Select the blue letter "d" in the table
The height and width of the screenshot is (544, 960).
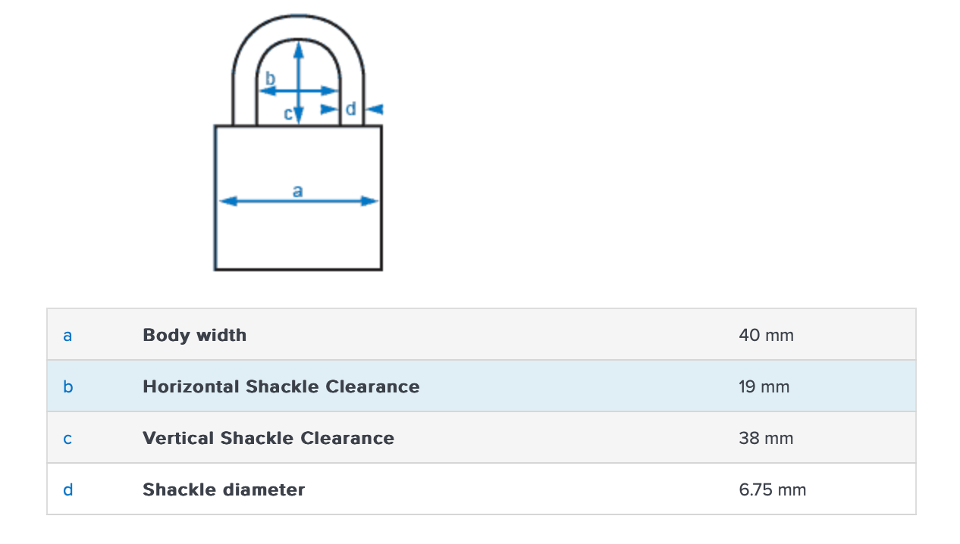pyautogui.click(x=67, y=490)
